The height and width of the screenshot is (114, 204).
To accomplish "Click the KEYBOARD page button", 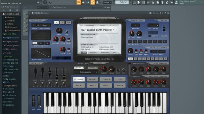I will click(x=79, y=79).
